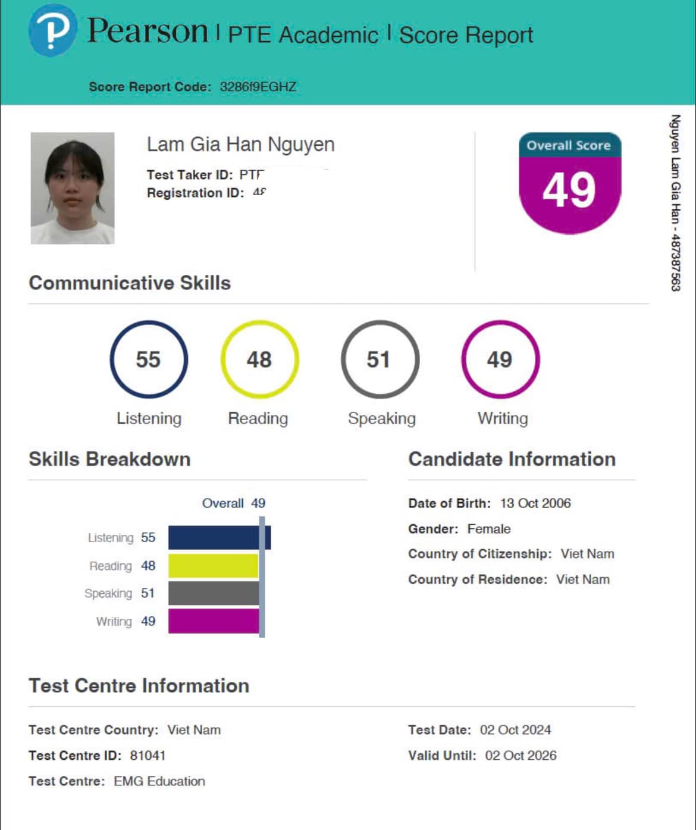
Task: Select the name Lam Gia Han Nguyen
Action: tap(241, 144)
